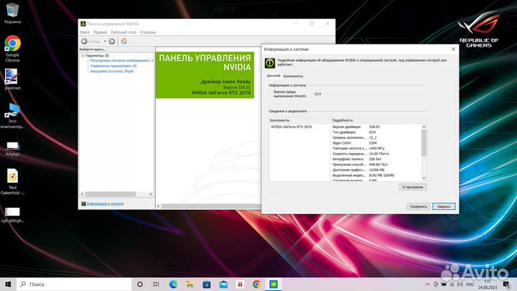Click task tree horizontal scrollbar right arrow

(x=151, y=194)
